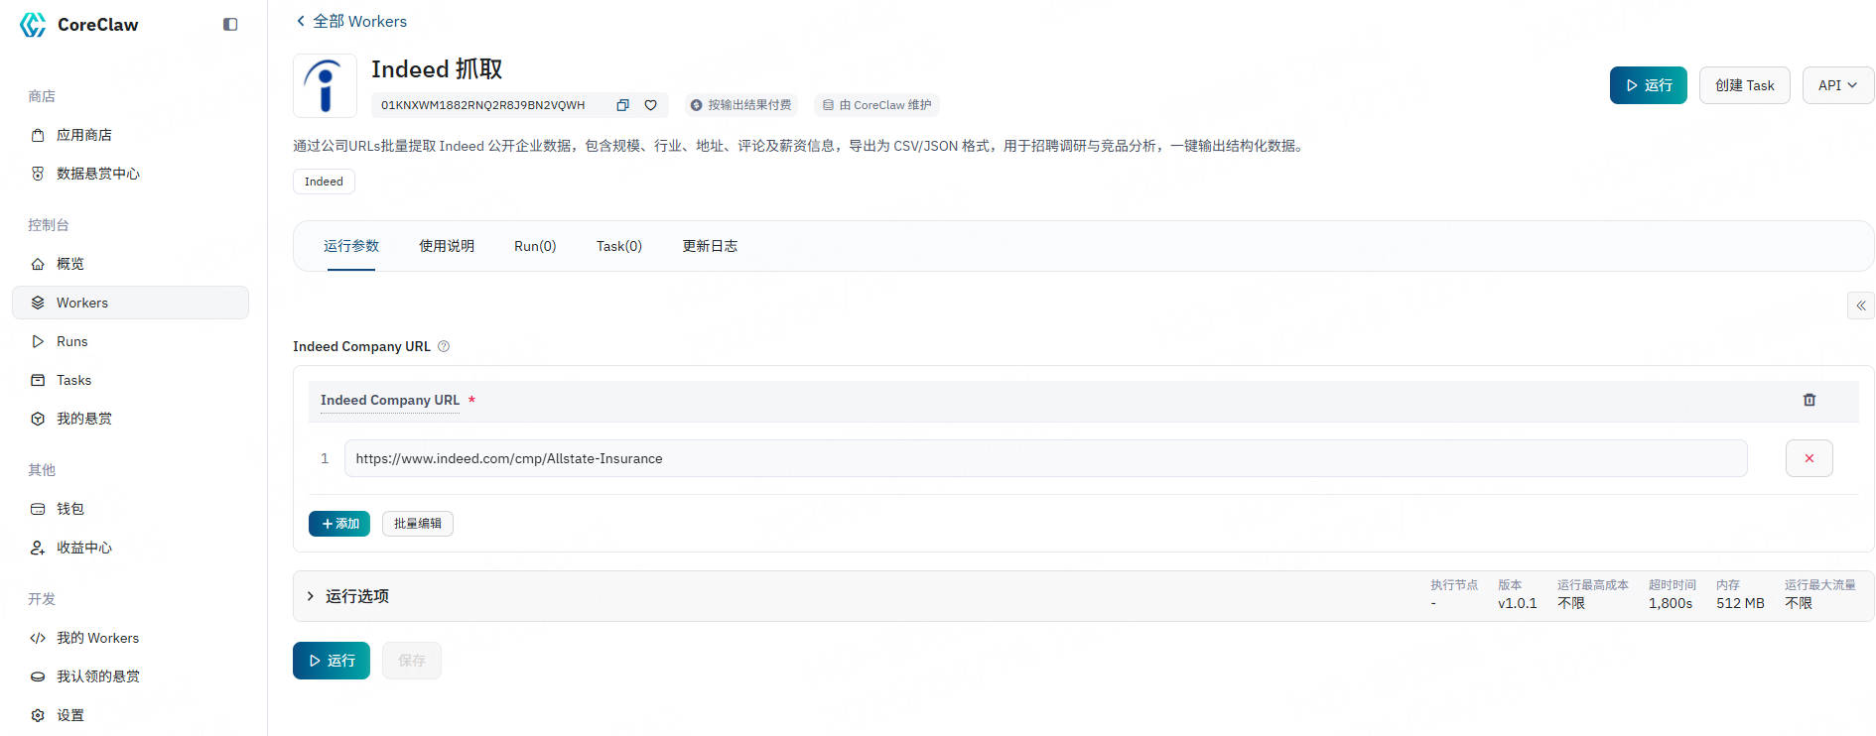Collapse the sidebar with the panel icon
This screenshot has height=736, width=1876.
230,25
